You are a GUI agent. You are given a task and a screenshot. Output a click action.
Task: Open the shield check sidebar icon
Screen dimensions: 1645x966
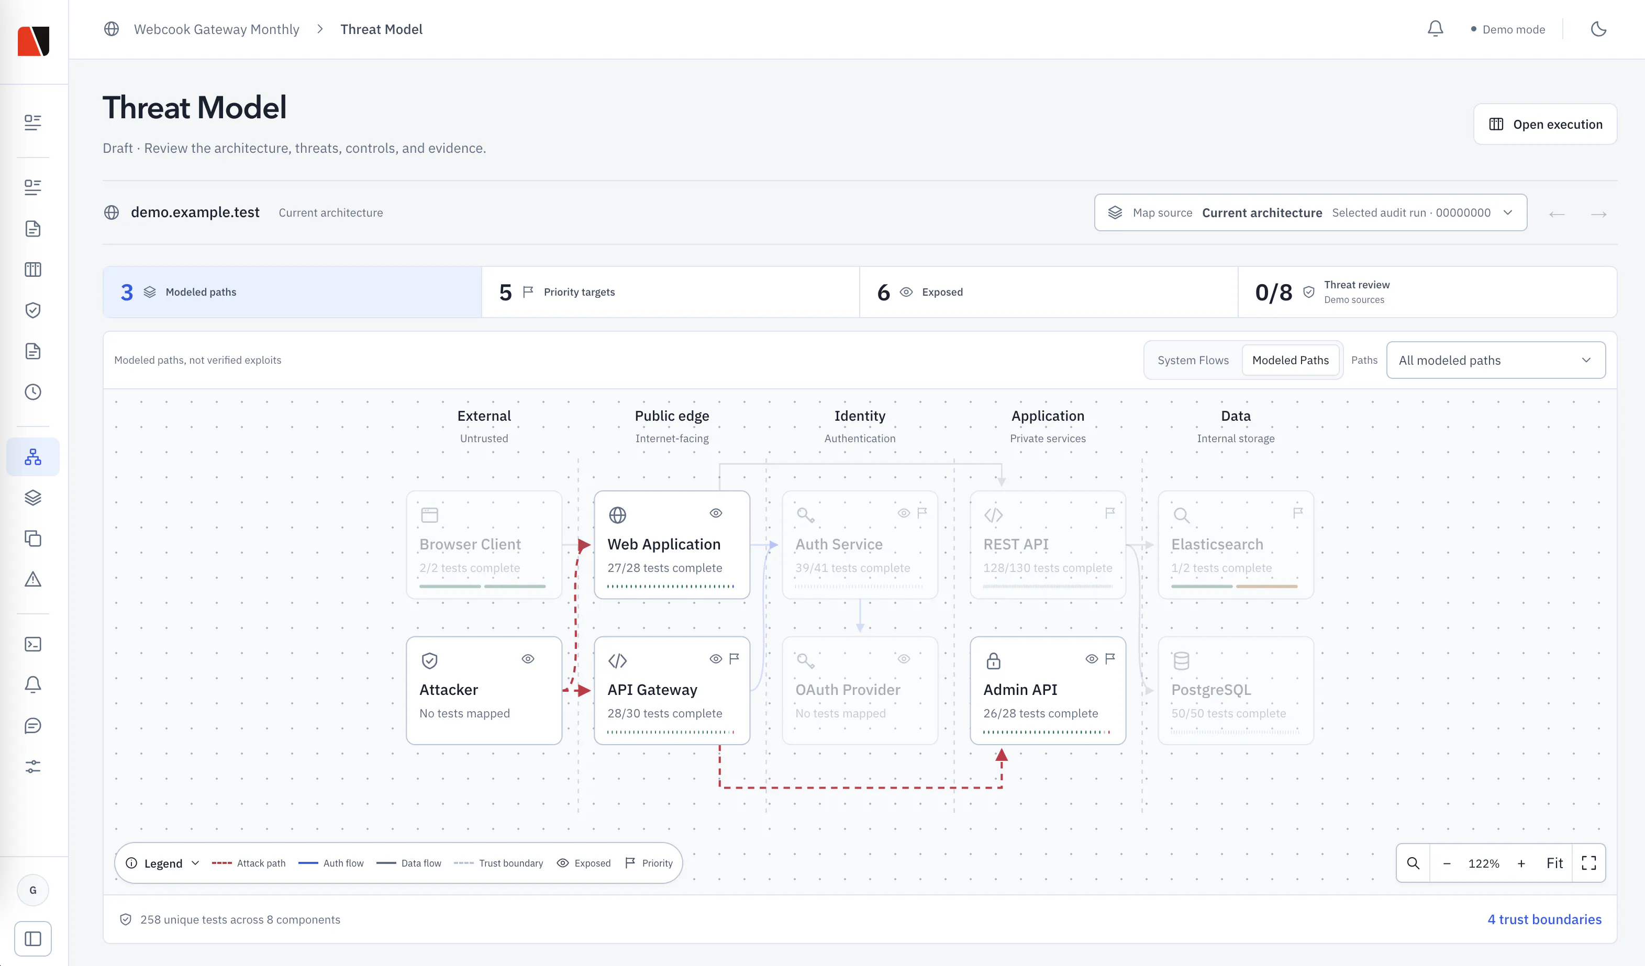(32, 310)
